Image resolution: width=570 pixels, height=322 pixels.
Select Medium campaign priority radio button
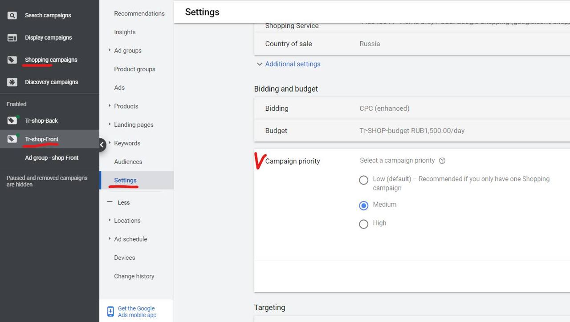pos(364,205)
